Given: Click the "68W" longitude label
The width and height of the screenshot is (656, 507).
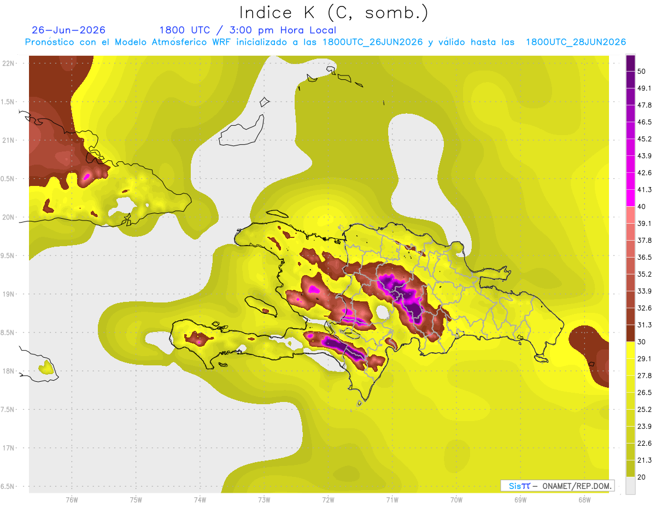Looking at the screenshot, I should point(584,499).
